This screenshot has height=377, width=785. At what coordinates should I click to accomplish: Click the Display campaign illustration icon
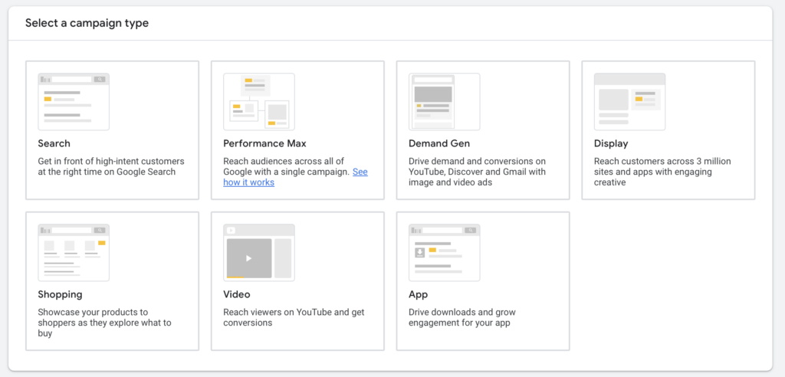tap(629, 101)
